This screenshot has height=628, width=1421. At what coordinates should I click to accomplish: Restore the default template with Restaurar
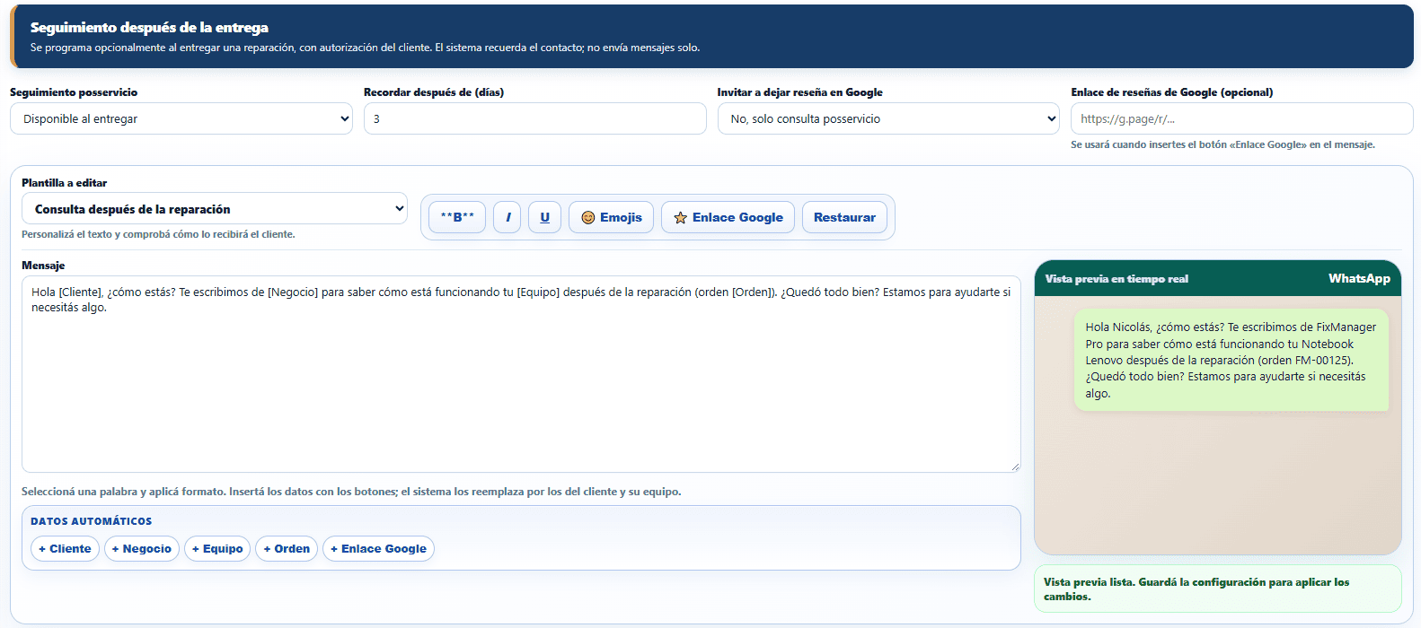[x=844, y=217]
